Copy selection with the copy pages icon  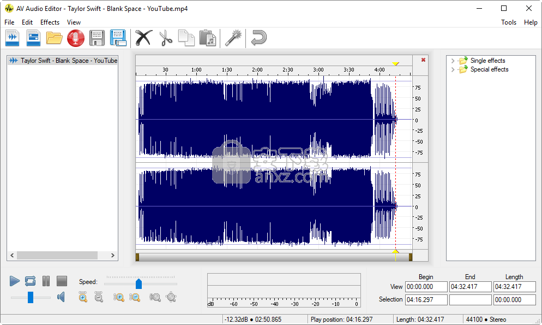pos(186,38)
